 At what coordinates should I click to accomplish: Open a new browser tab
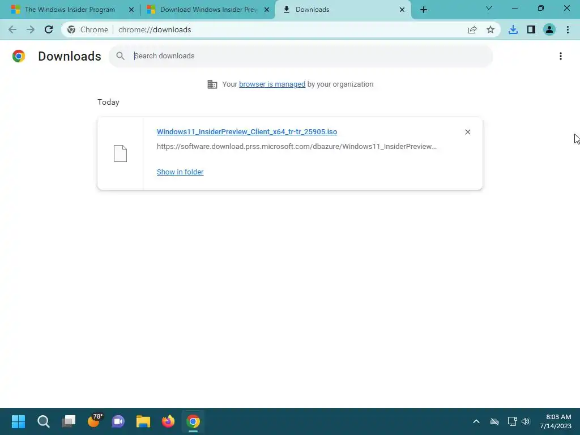click(x=424, y=10)
